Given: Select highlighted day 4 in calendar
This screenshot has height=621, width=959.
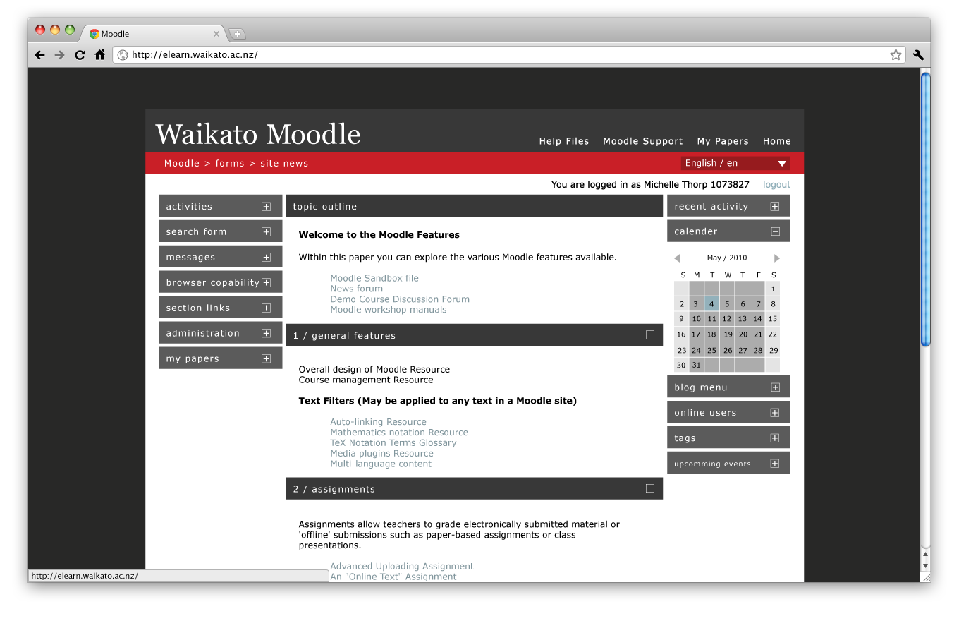Looking at the screenshot, I should coord(712,304).
